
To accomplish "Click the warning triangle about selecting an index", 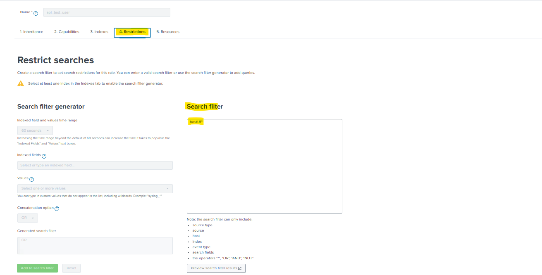I will pyautogui.click(x=21, y=83).
